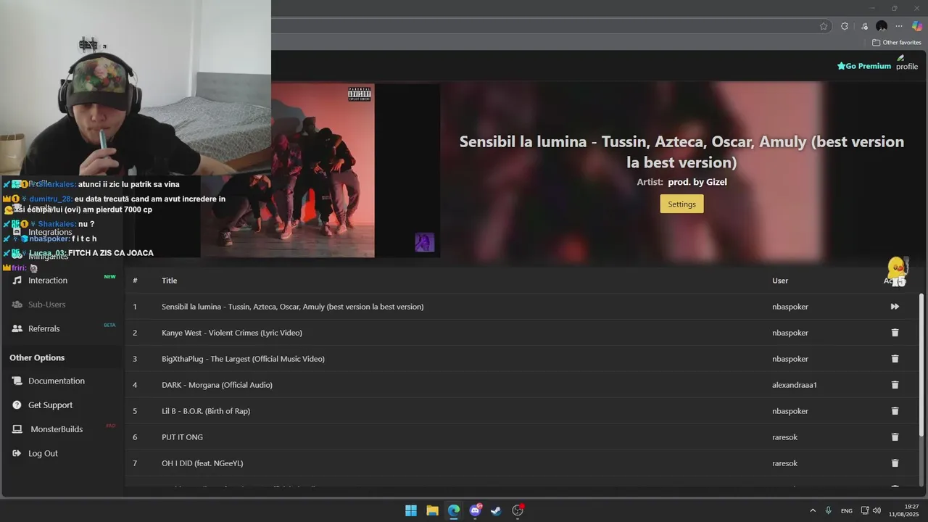The height and width of the screenshot is (522, 928).
Task: Open the volume control in system tray
Action: (x=877, y=510)
